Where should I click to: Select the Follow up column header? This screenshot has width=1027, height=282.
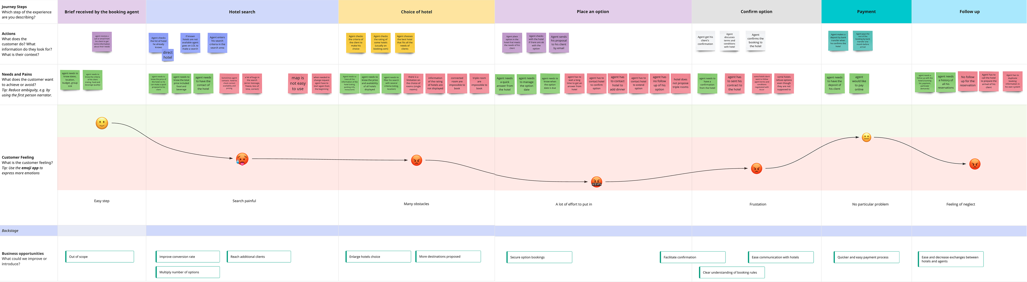point(970,12)
